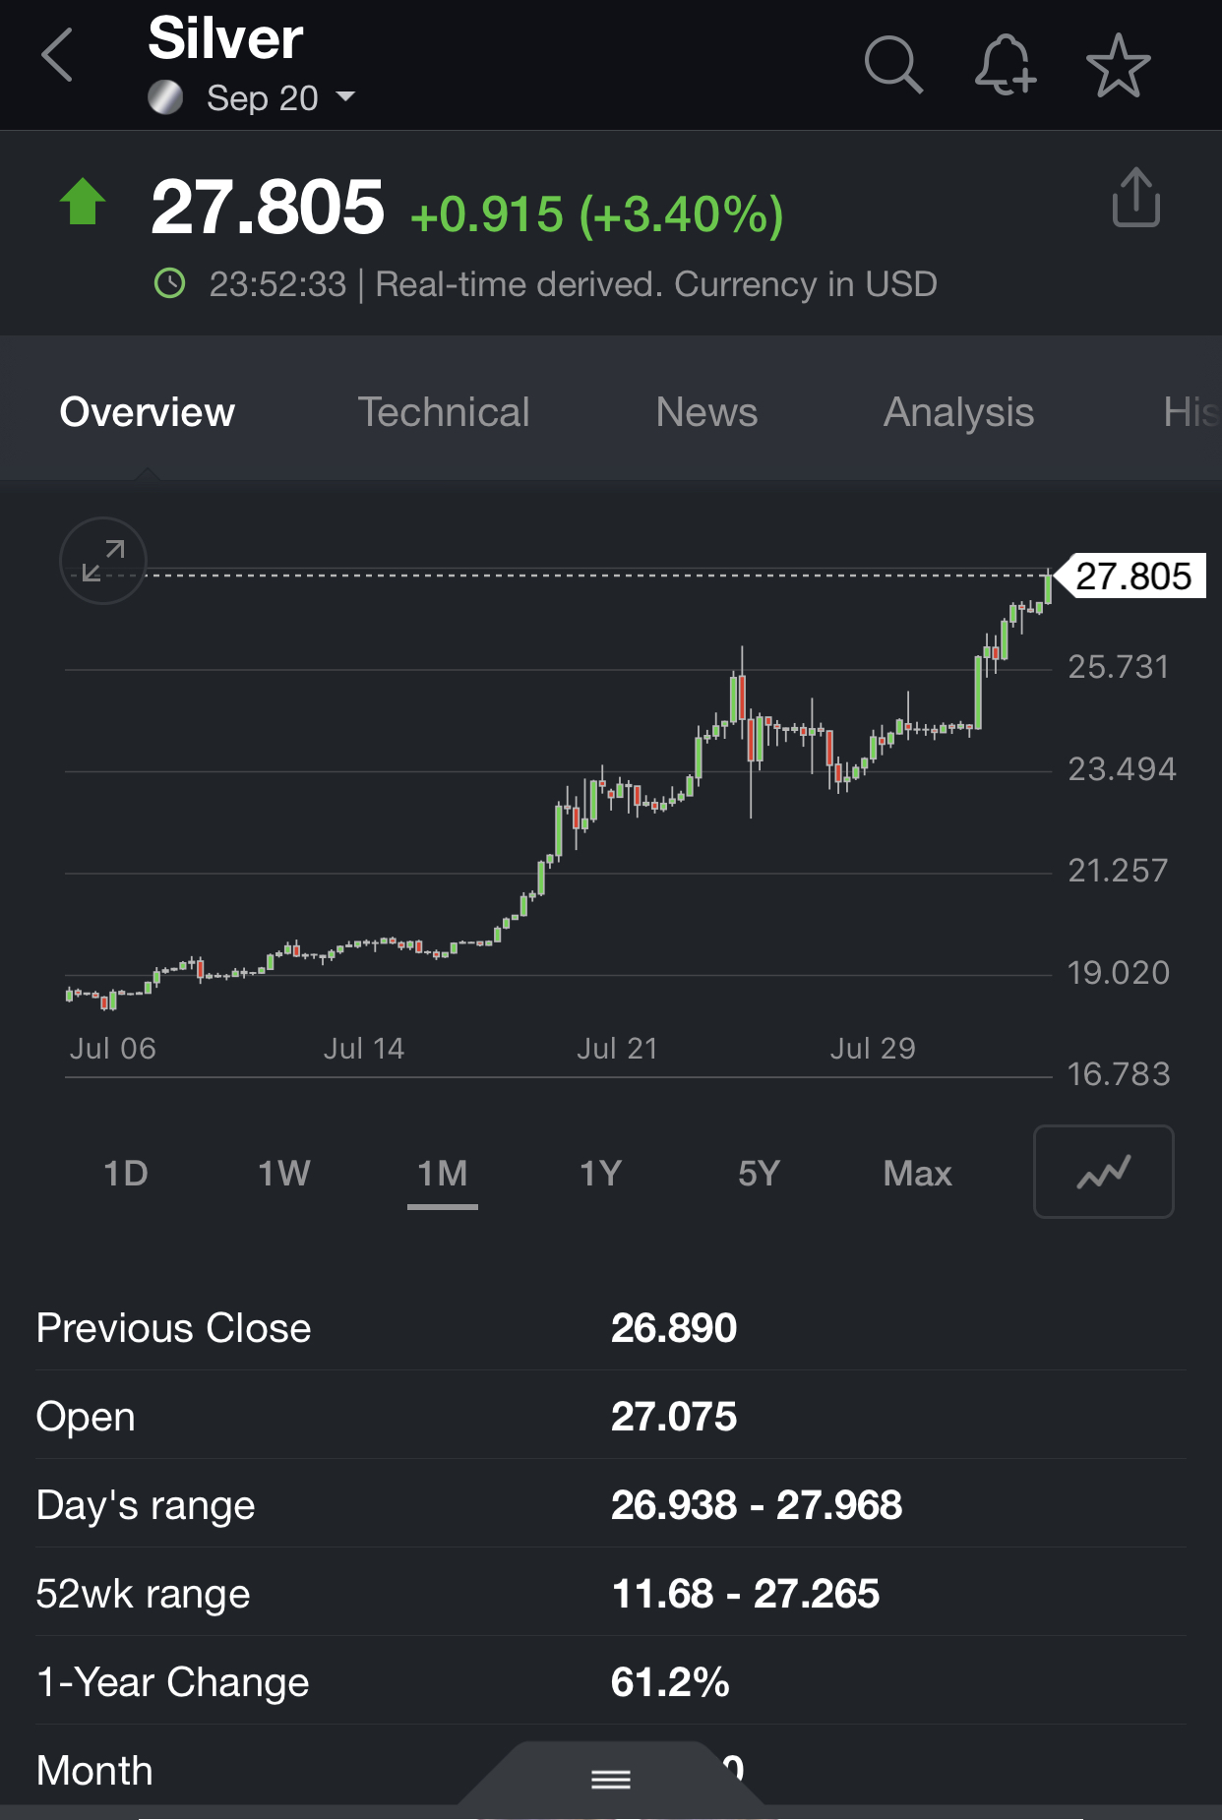Tap the silver commodity coin icon

click(165, 97)
